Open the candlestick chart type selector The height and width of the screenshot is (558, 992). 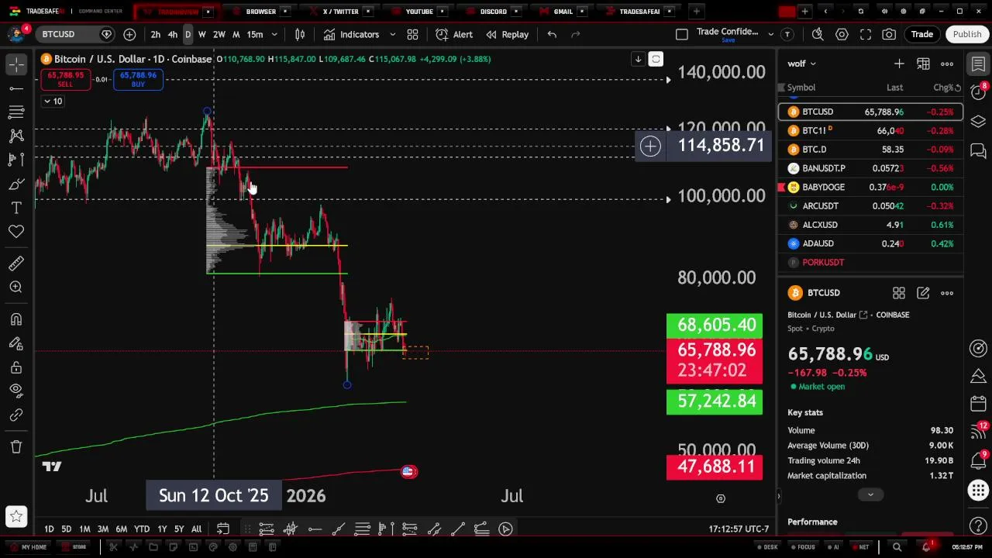(x=300, y=34)
